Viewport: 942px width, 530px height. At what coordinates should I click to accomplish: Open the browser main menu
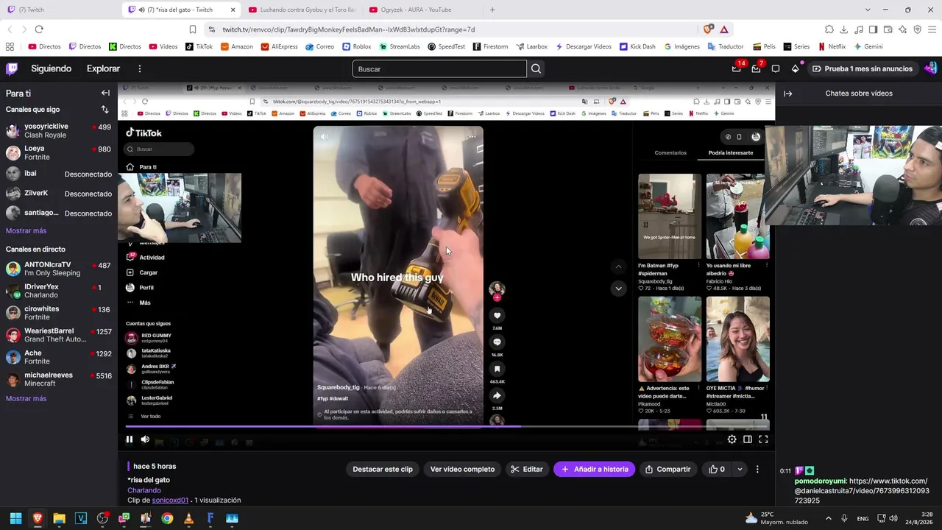[932, 29]
